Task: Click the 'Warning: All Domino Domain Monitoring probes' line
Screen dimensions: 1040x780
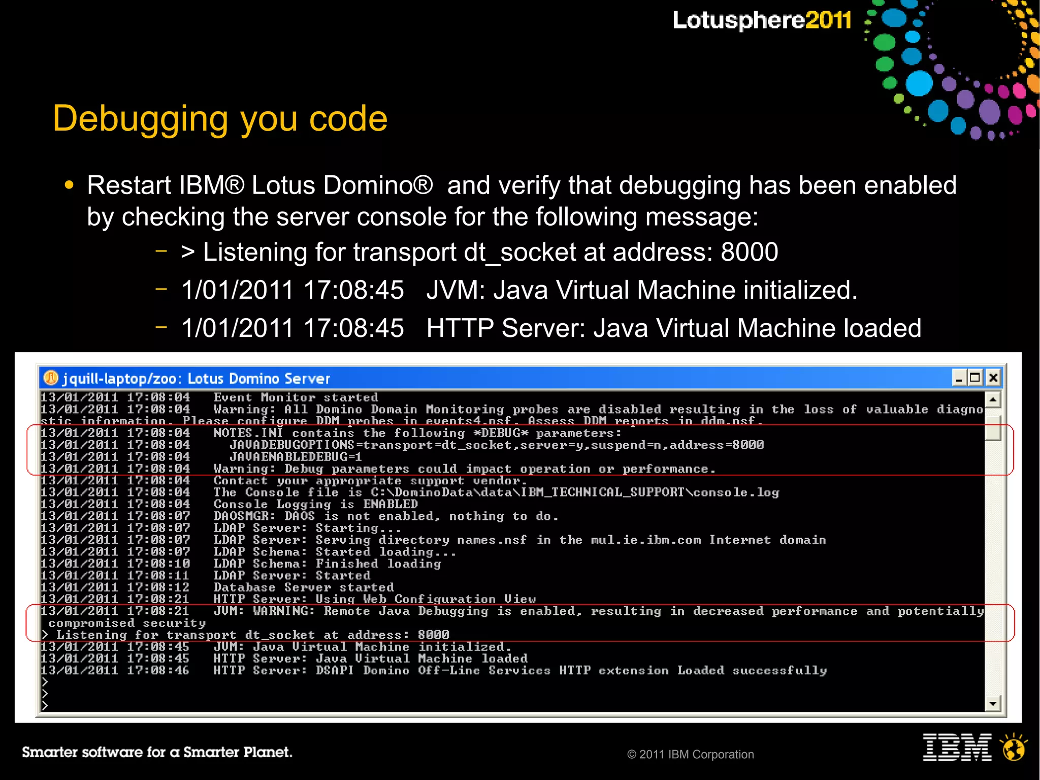Action: point(512,415)
